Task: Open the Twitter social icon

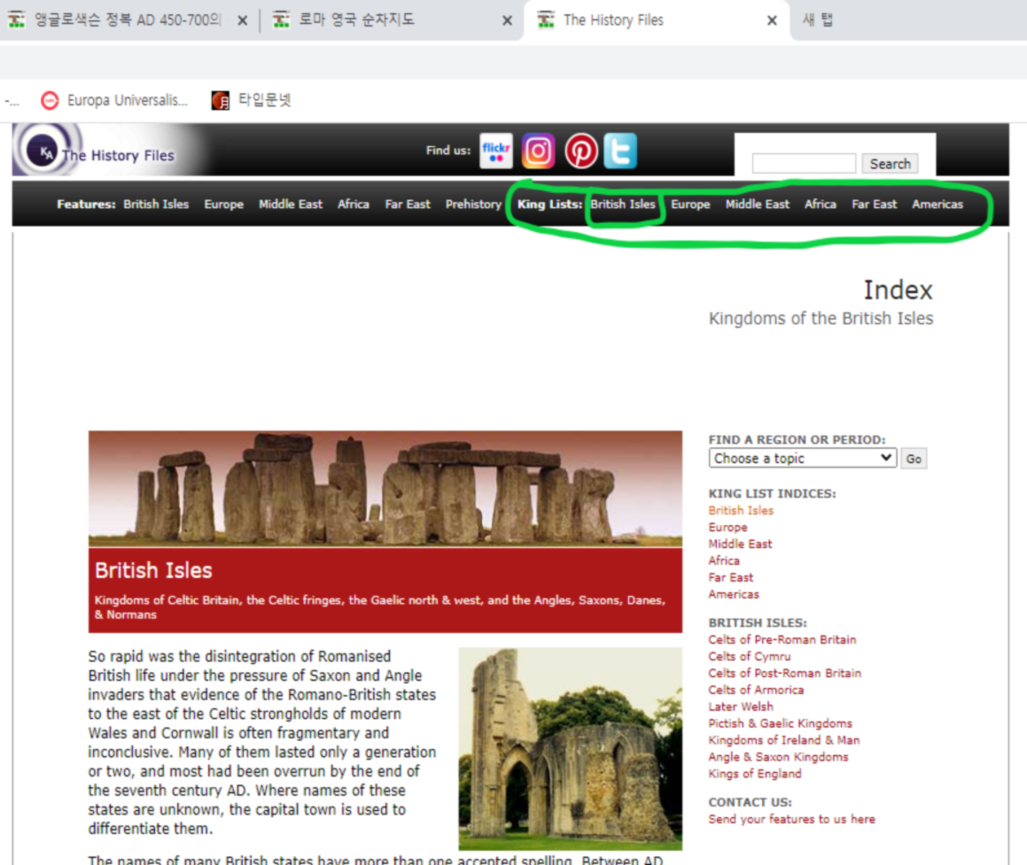Action: 620,151
